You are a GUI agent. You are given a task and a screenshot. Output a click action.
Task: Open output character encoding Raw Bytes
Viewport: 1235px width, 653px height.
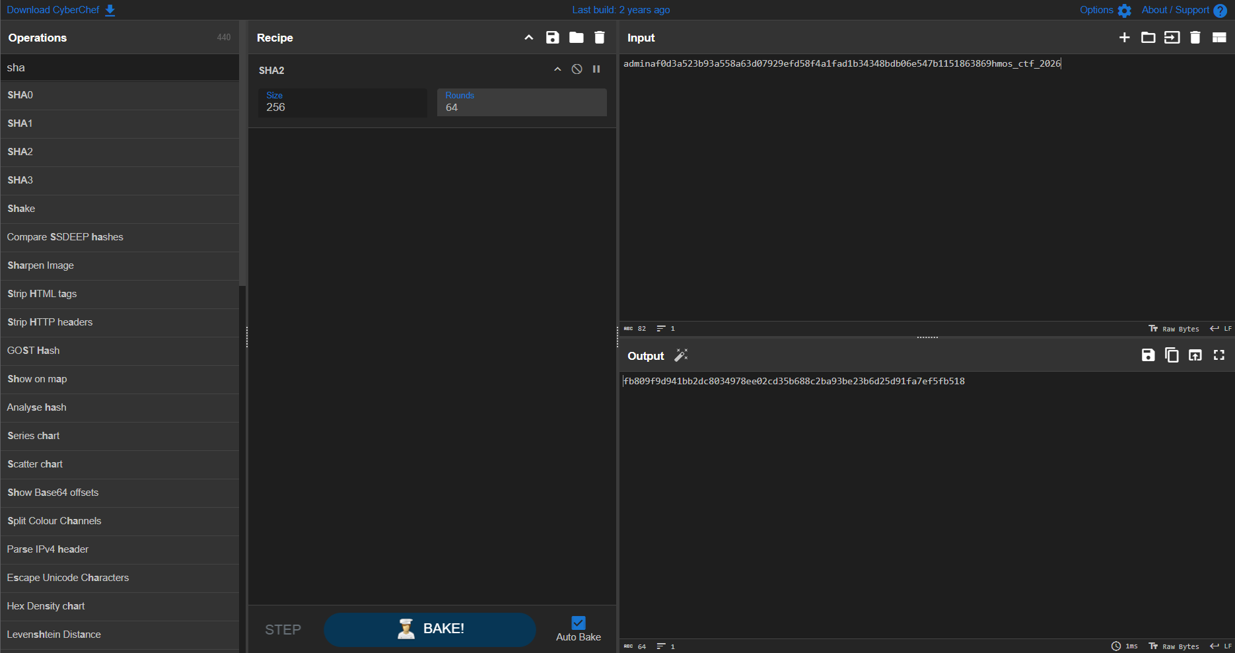pos(1174,646)
